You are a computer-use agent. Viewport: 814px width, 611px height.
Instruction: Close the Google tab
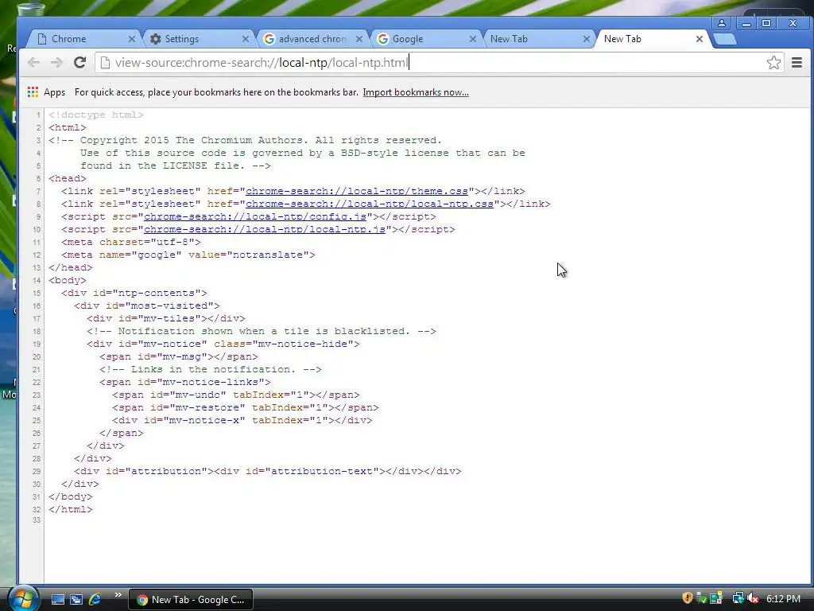(472, 39)
